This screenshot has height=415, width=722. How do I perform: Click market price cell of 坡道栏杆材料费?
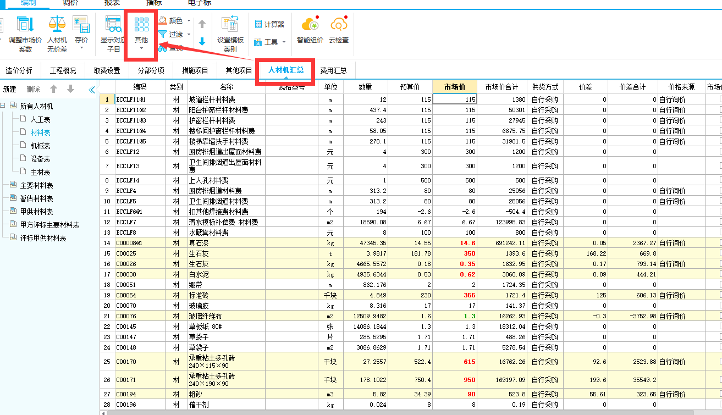tap(455, 99)
